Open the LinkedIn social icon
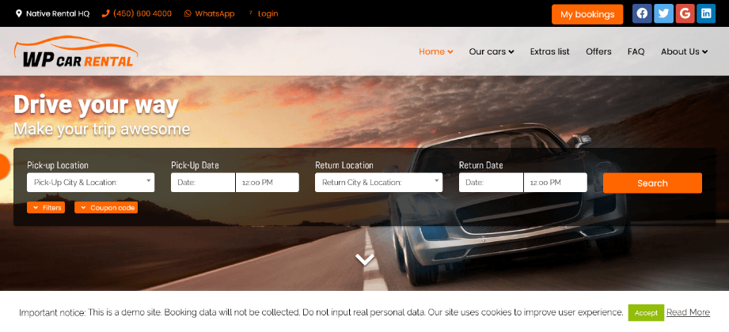Image resolution: width=729 pixels, height=332 pixels. click(706, 13)
